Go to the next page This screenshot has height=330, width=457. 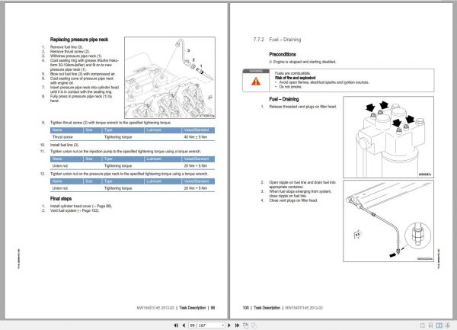[x=229, y=325]
